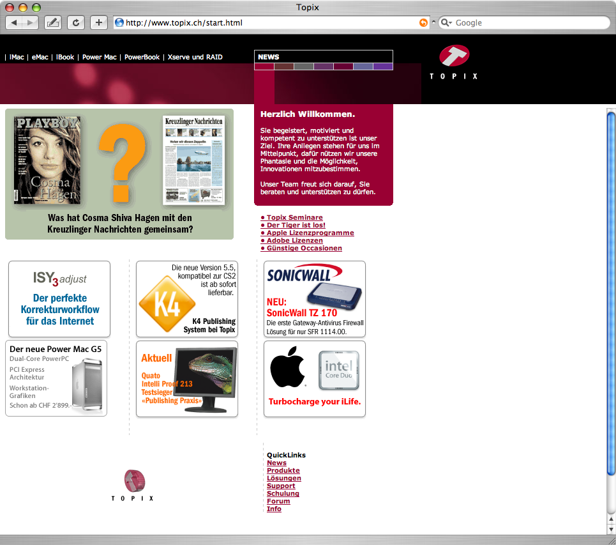The height and width of the screenshot is (545, 616).
Task: Click the globe site icon in address bar
Action: click(x=119, y=23)
